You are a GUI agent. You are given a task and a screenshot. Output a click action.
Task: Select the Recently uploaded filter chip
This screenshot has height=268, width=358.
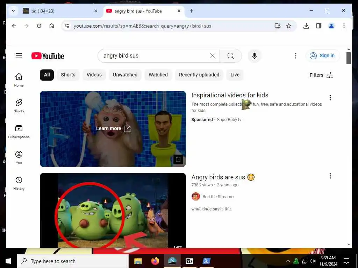[x=199, y=75]
